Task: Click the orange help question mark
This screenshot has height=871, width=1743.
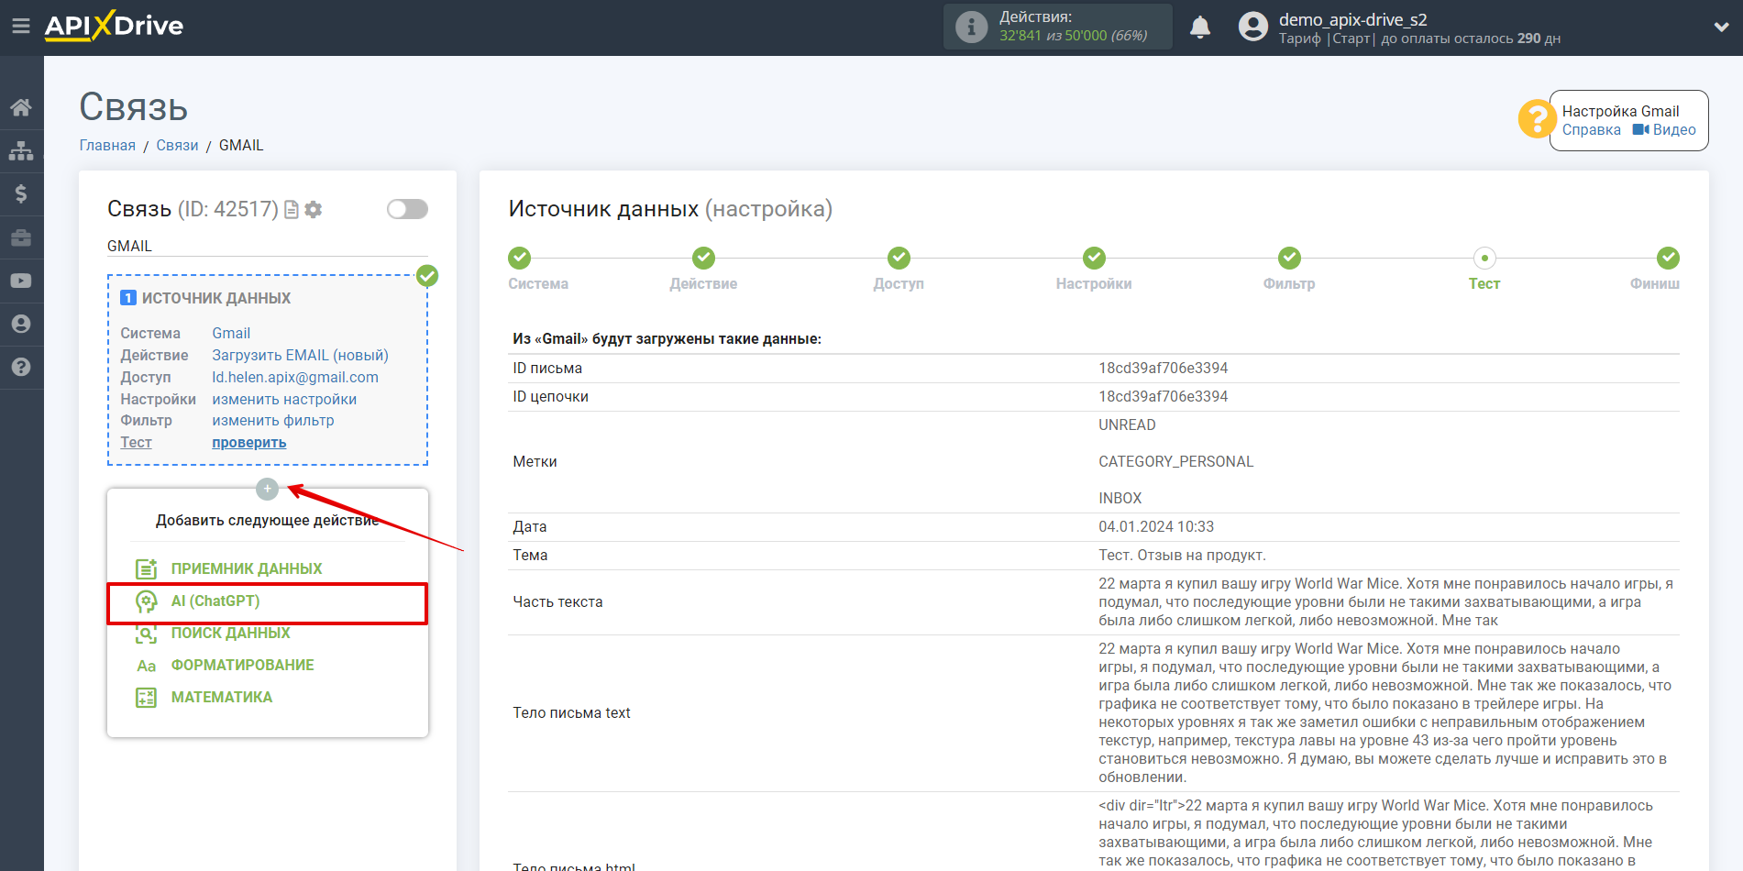Action: coord(1536,119)
